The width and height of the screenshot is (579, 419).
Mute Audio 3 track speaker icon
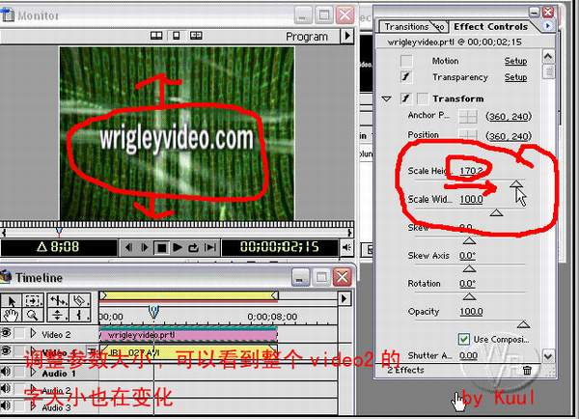pyautogui.click(x=6, y=405)
